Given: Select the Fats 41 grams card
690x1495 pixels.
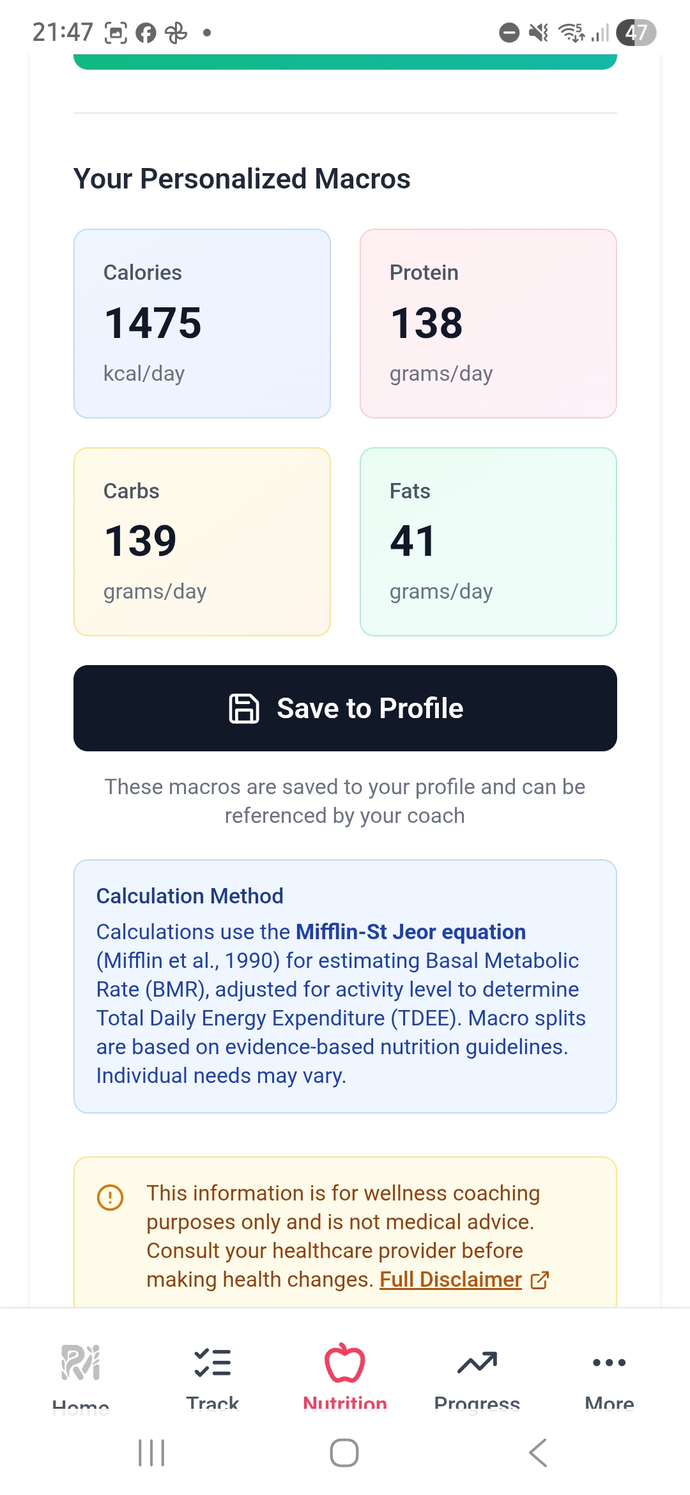Looking at the screenshot, I should pos(488,542).
